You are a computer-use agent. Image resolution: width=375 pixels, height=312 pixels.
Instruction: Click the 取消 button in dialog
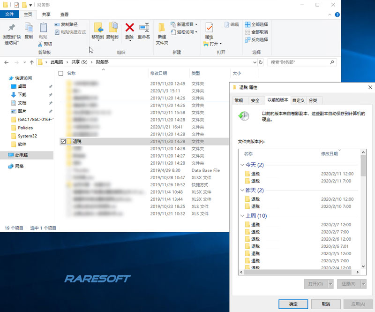click(x=326, y=304)
